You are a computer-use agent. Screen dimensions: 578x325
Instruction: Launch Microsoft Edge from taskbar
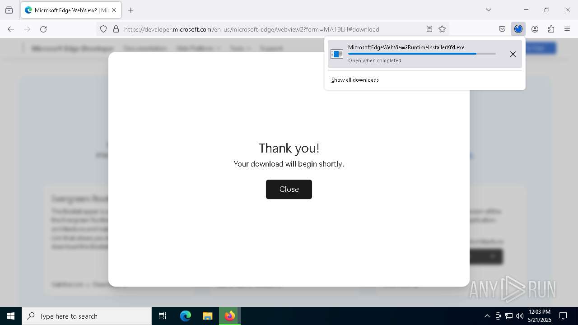coord(186,316)
